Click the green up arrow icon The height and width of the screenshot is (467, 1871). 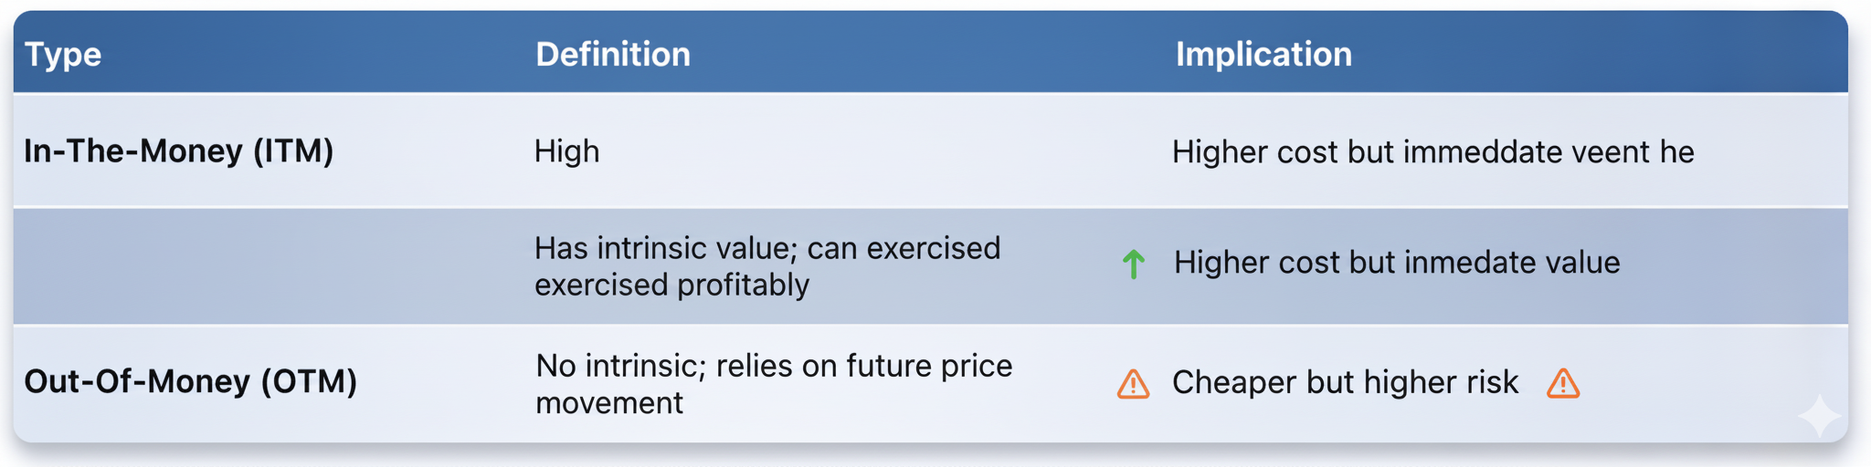(1133, 264)
